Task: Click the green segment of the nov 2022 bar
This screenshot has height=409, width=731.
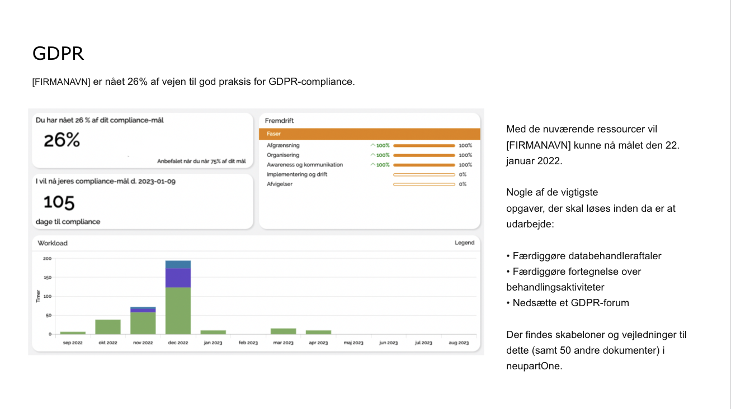Action: (x=143, y=323)
